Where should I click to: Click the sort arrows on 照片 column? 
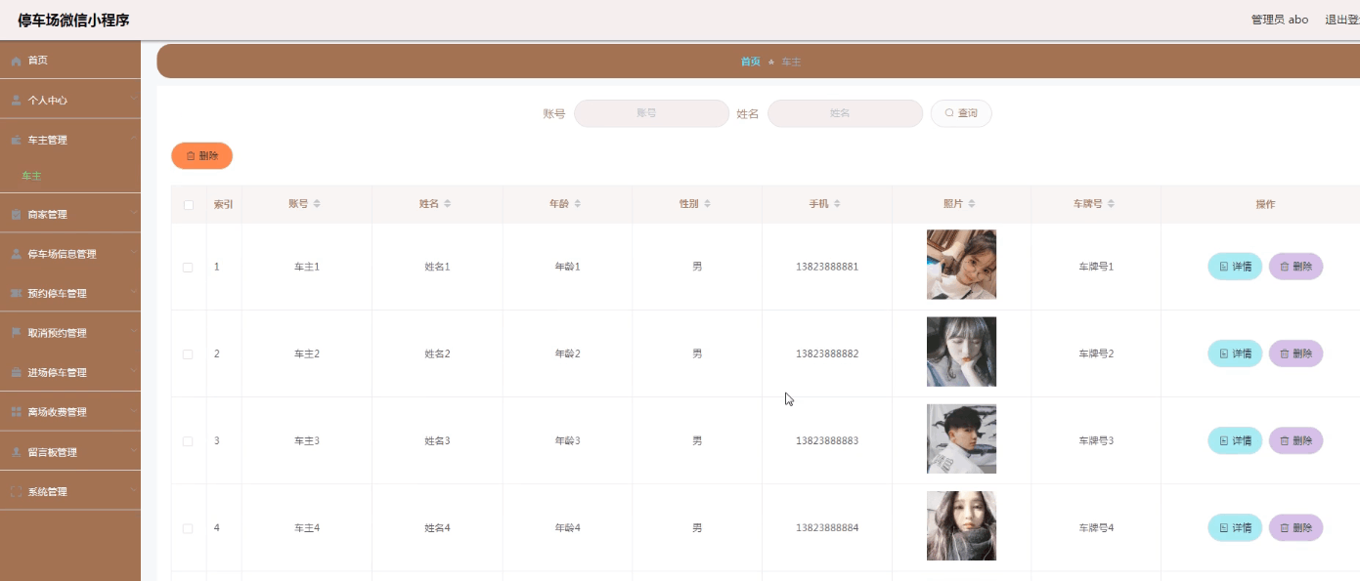pos(972,204)
